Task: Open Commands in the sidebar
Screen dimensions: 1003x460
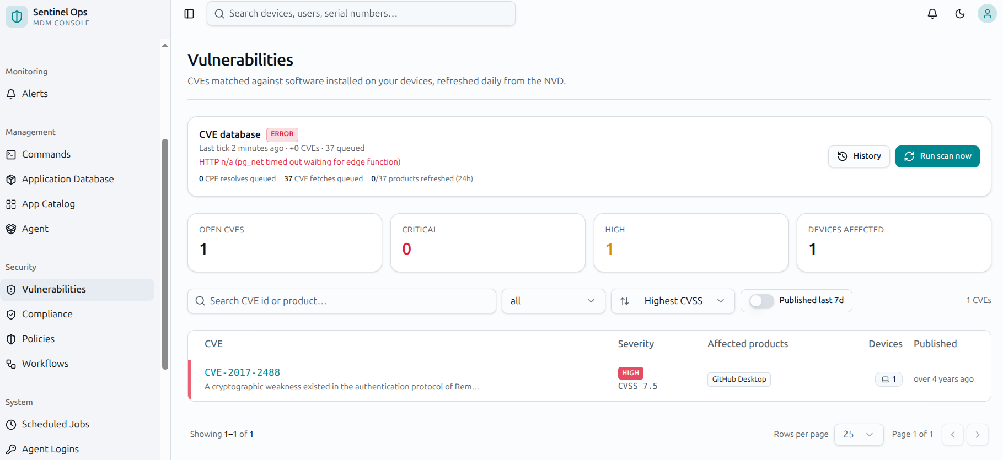Action: [77, 155]
